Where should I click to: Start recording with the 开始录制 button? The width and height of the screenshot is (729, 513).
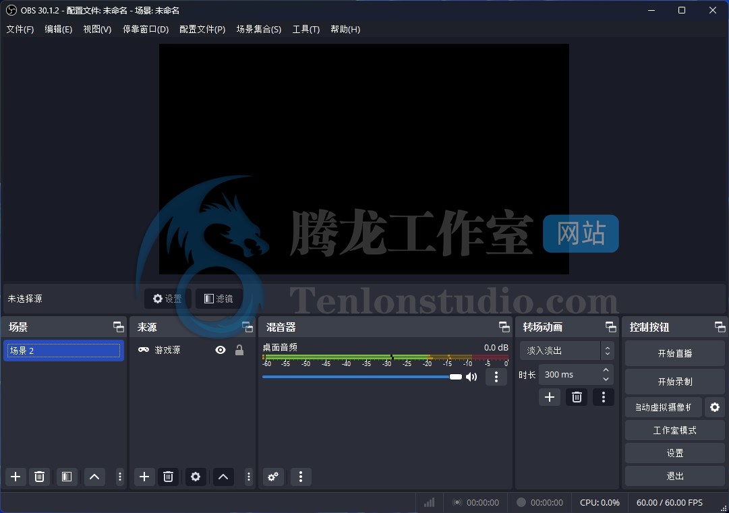[674, 382]
